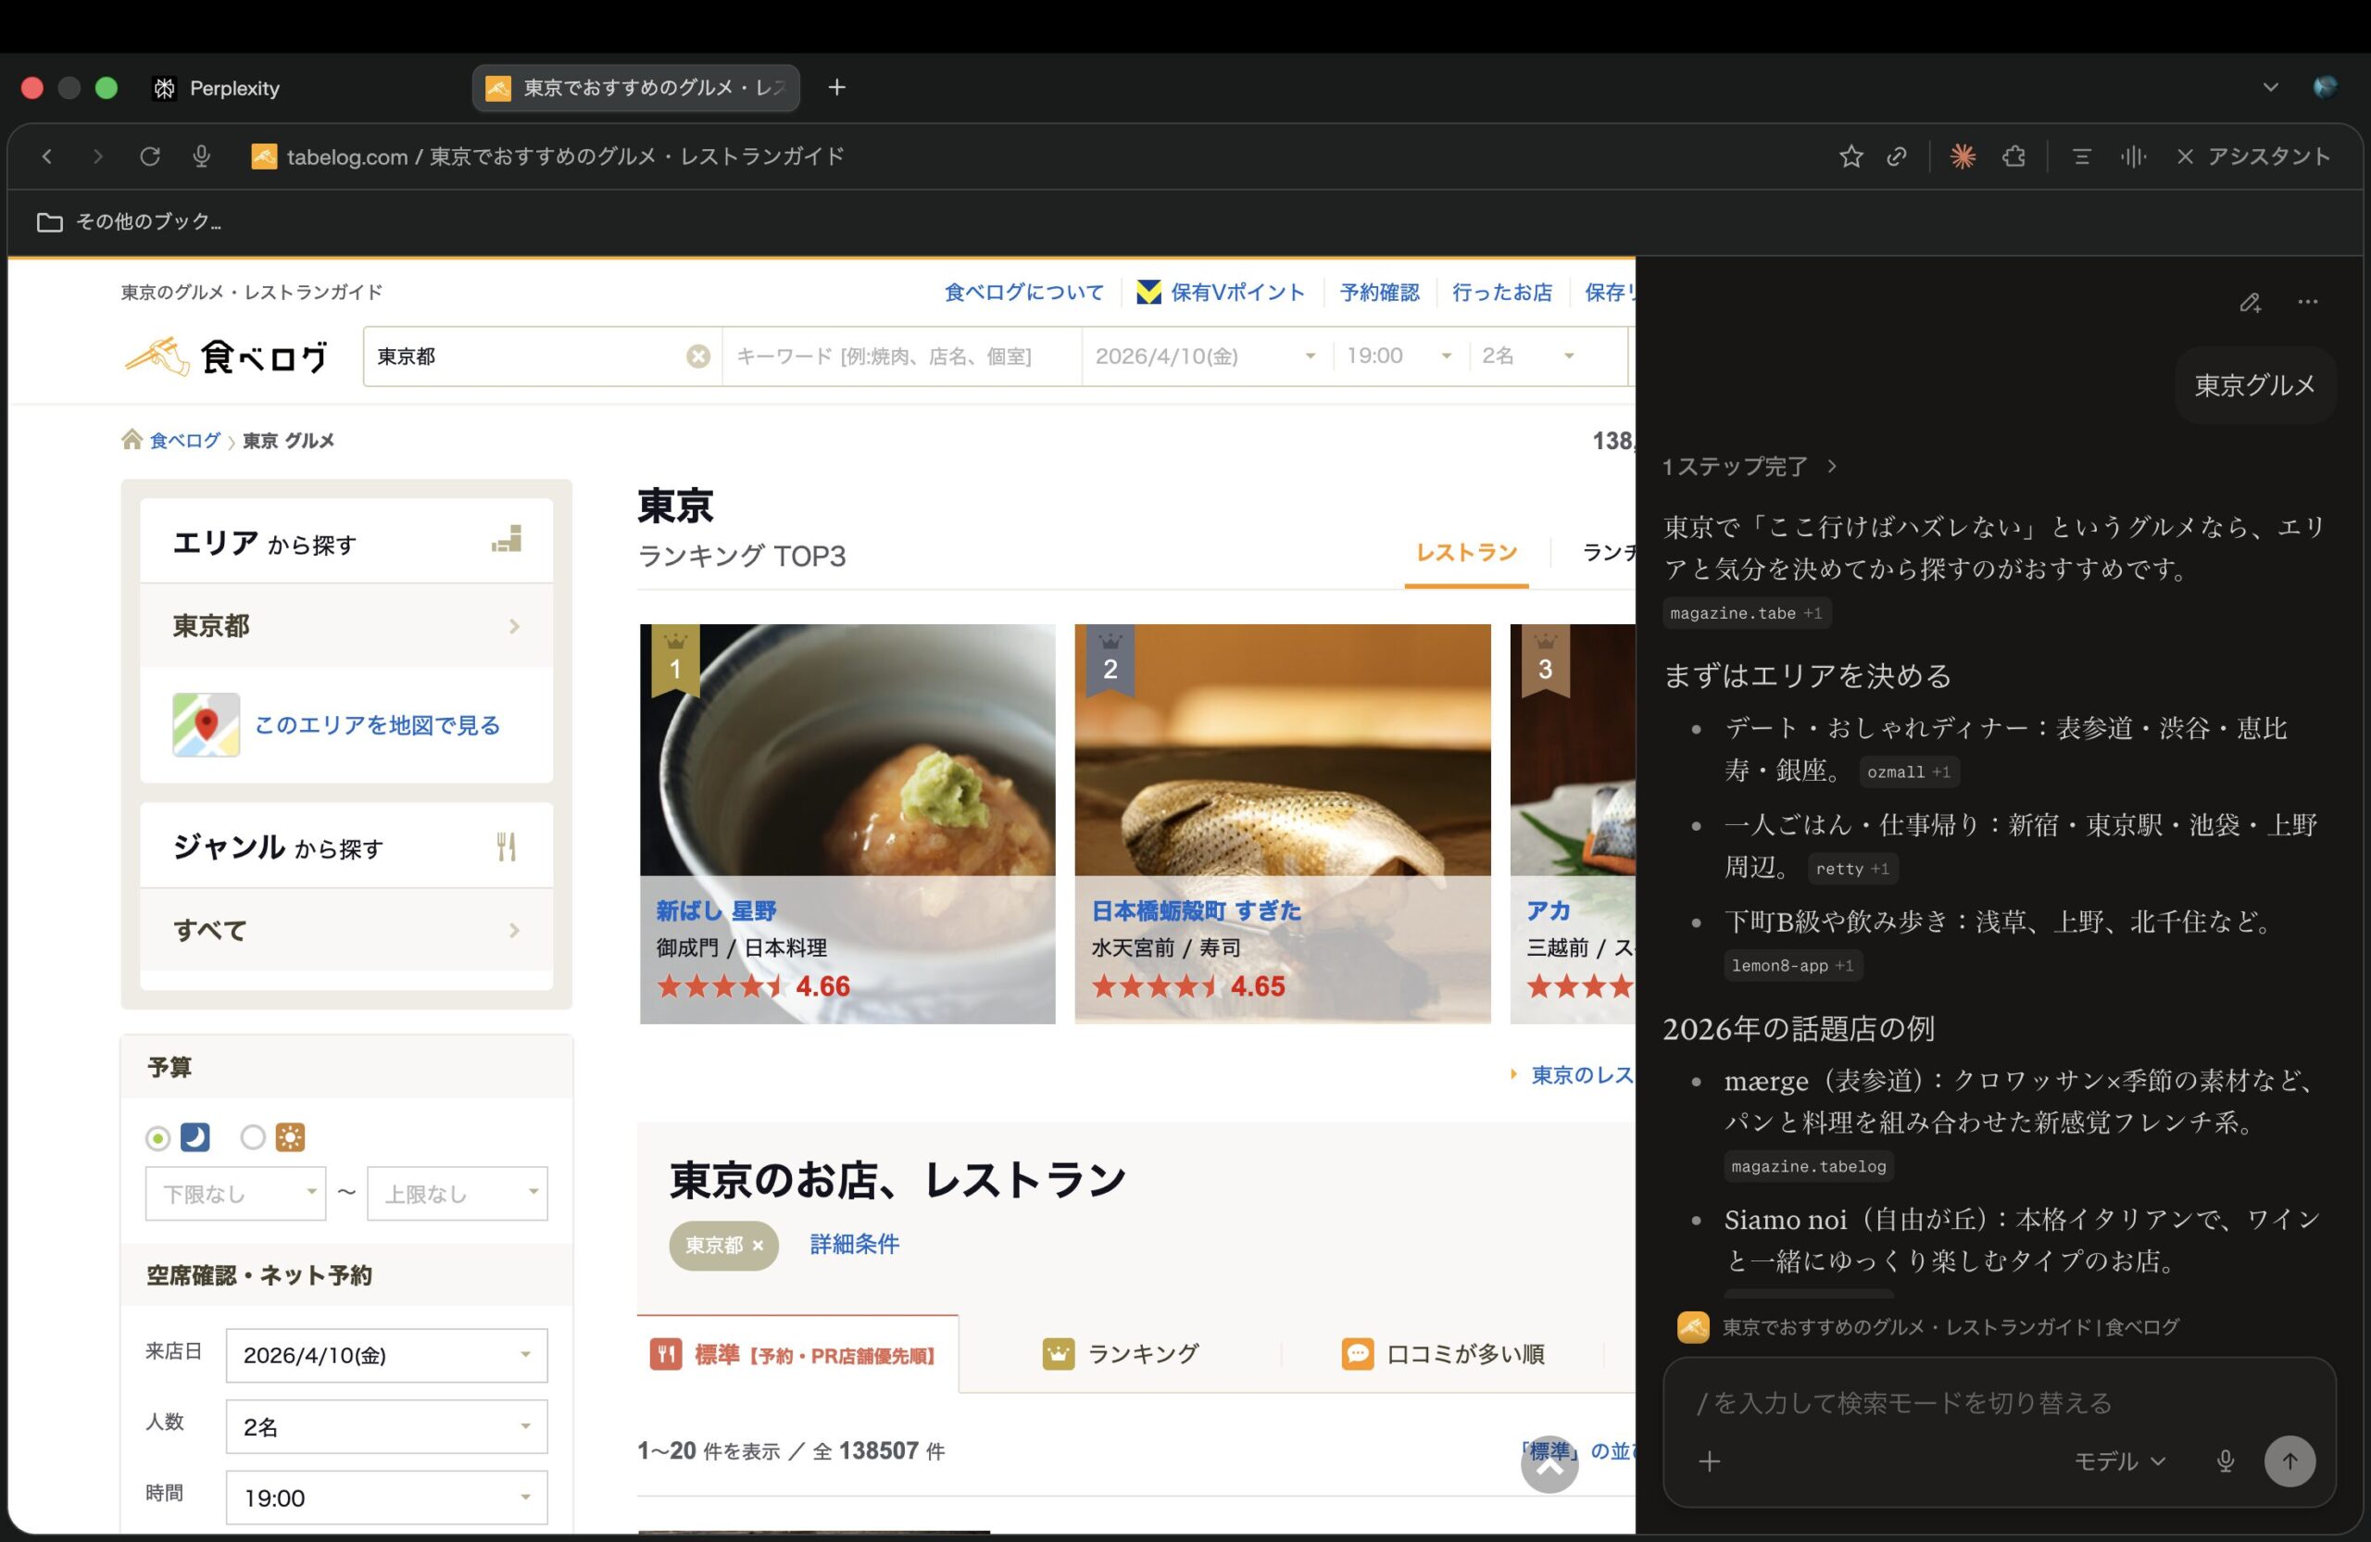Select the Perplexity spark icon in toolbar

[1963, 157]
